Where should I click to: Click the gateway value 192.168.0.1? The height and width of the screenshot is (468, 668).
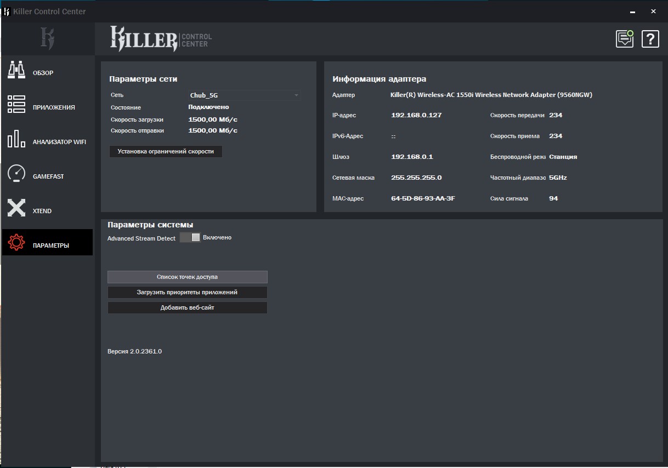(412, 157)
